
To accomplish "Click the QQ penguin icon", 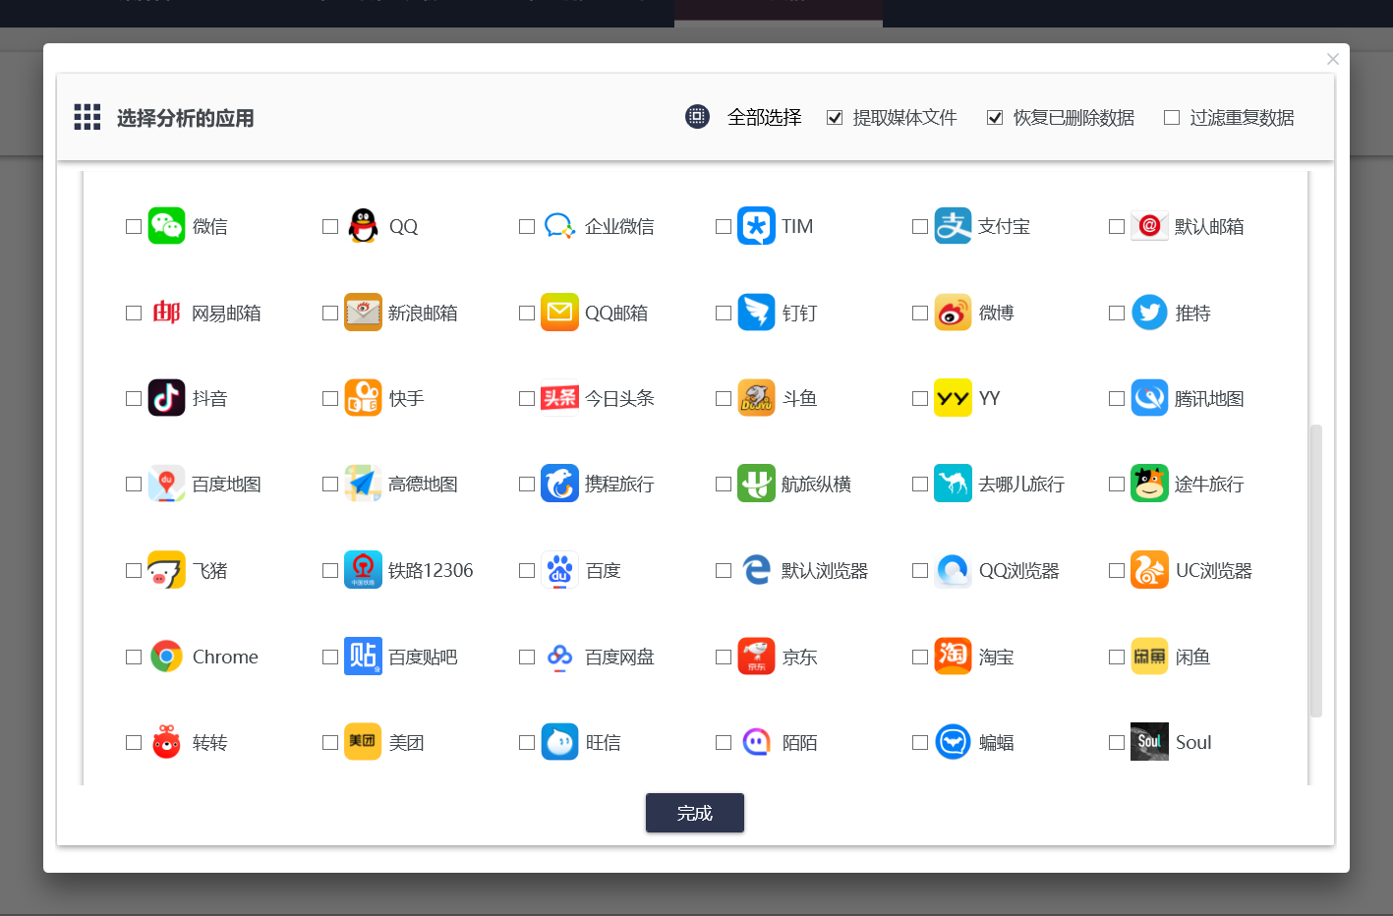I will click(x=363, y=226).
